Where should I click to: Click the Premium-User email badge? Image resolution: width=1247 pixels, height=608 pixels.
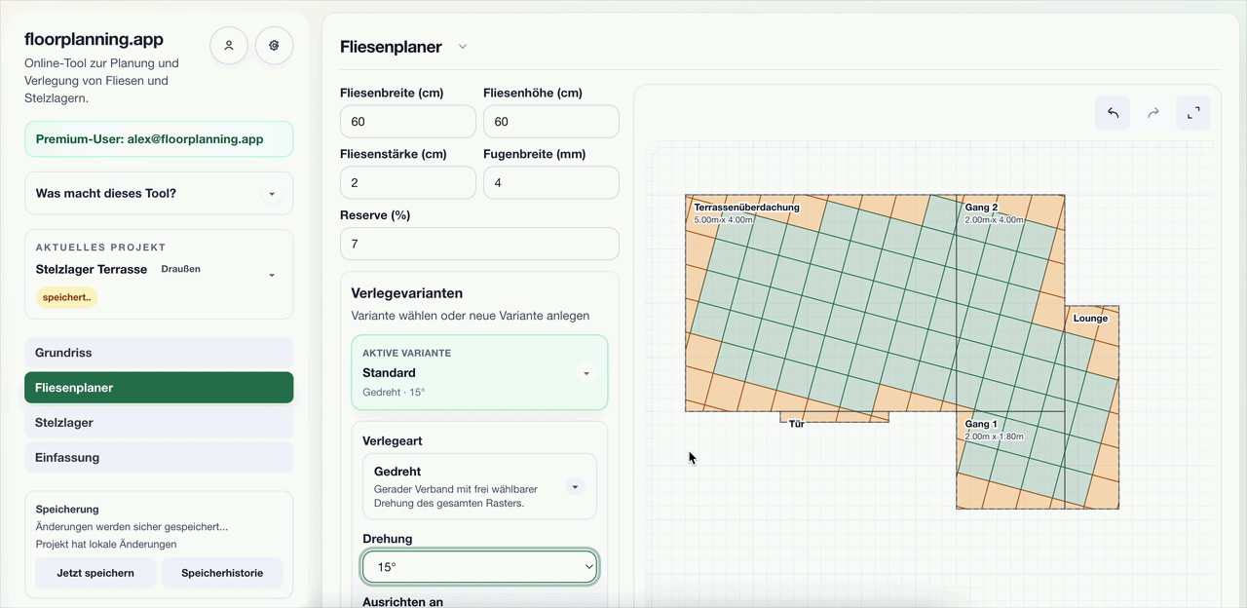coord(159,139)
